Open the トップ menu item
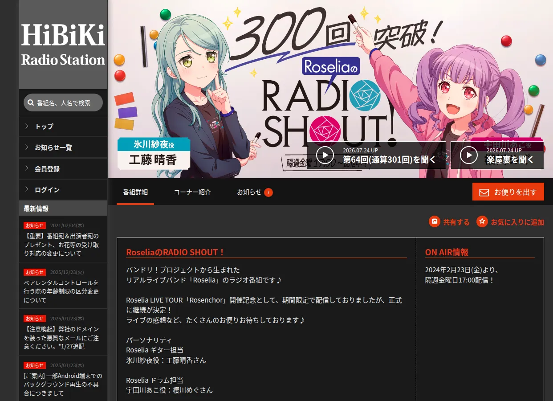 tap(63, 127)
